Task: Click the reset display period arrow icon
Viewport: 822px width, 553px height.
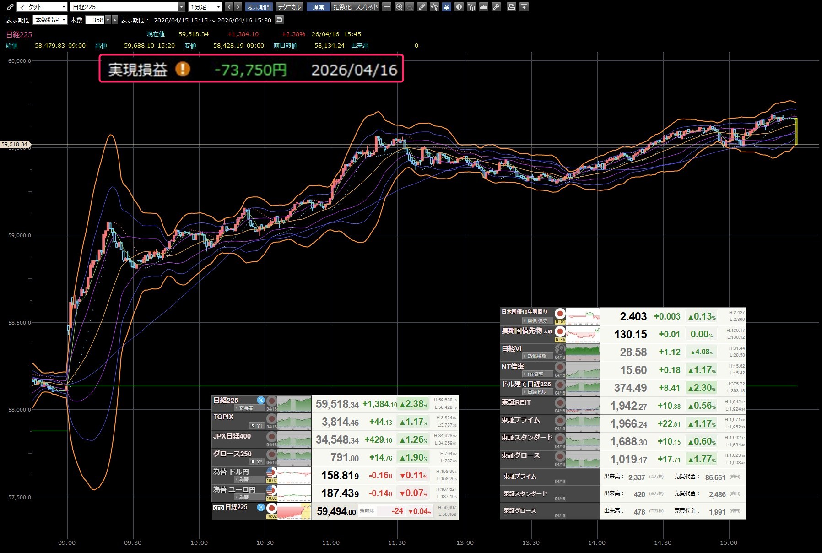Action: coord(279,20)
